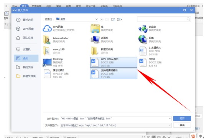Click the 打开 button
The width and height of the screenshot is (204, 140).
coord(182,118)
